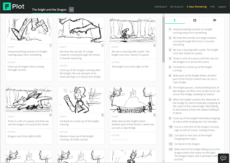Click scene number badge 2 on second card

click(102, 46)
